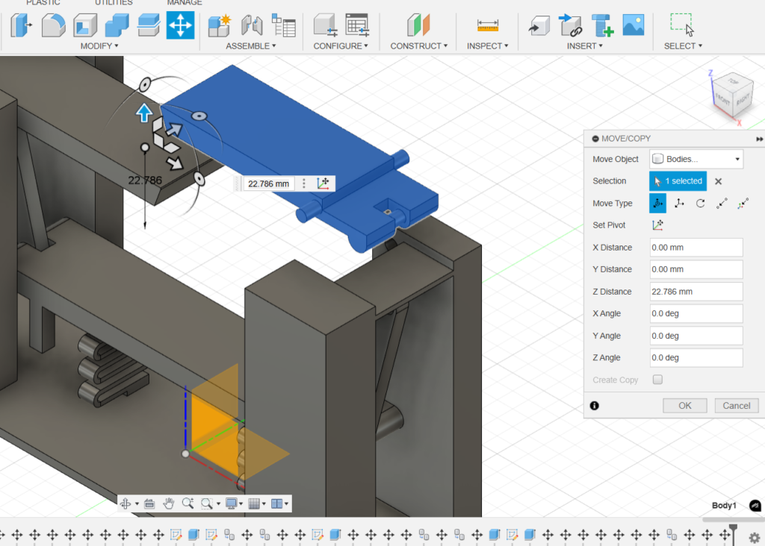Screen dimensions: 765x546
Task: Click the Cancel button
Action: tap(736, 406)
